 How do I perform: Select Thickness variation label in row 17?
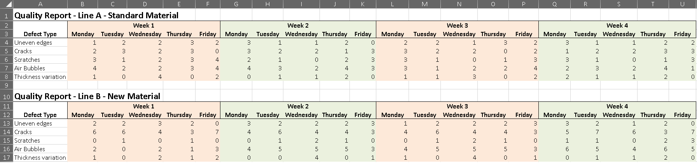[x=40, y=158]
